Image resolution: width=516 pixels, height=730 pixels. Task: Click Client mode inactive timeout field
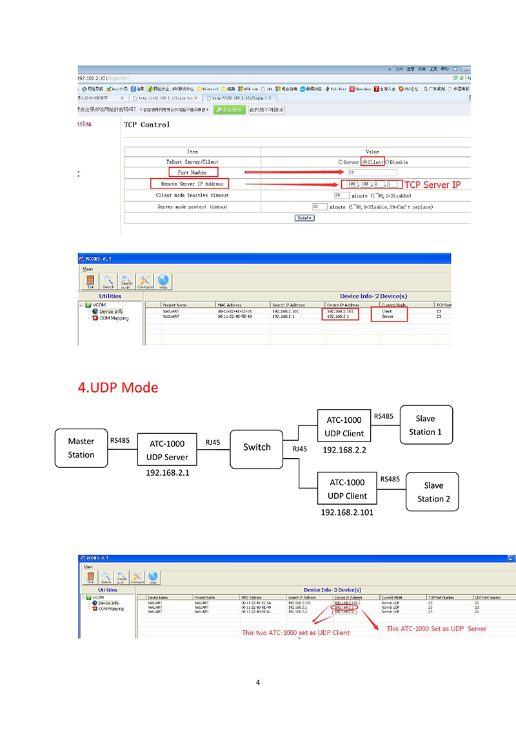click(341, 196)
